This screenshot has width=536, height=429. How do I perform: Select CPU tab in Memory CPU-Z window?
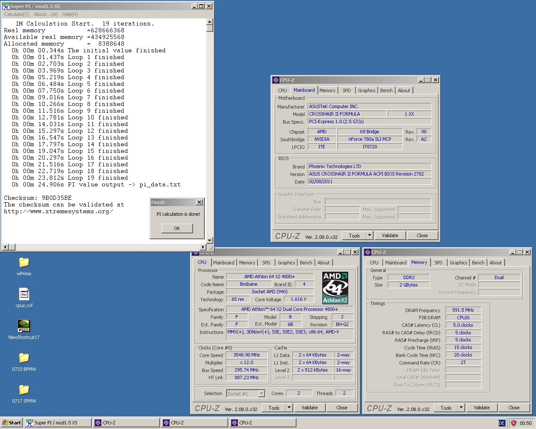pos(374,263)
